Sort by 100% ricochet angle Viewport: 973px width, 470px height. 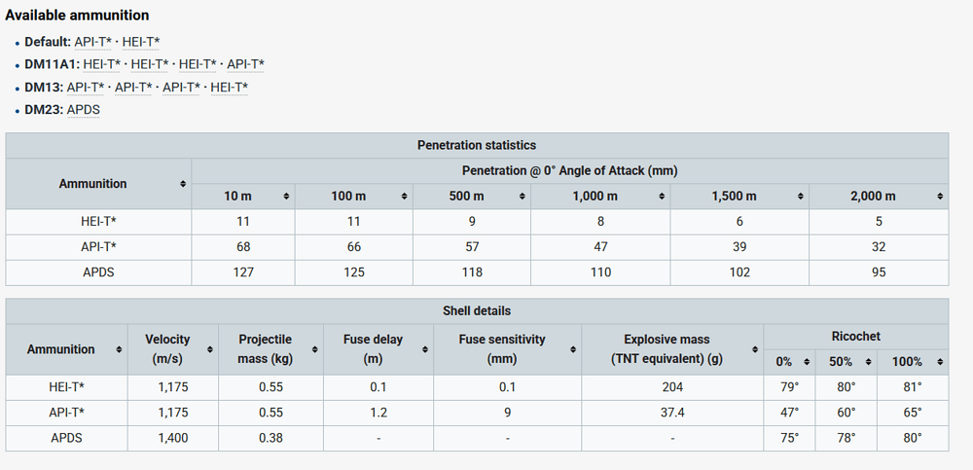pyautogui.click(x=939, y=362)
